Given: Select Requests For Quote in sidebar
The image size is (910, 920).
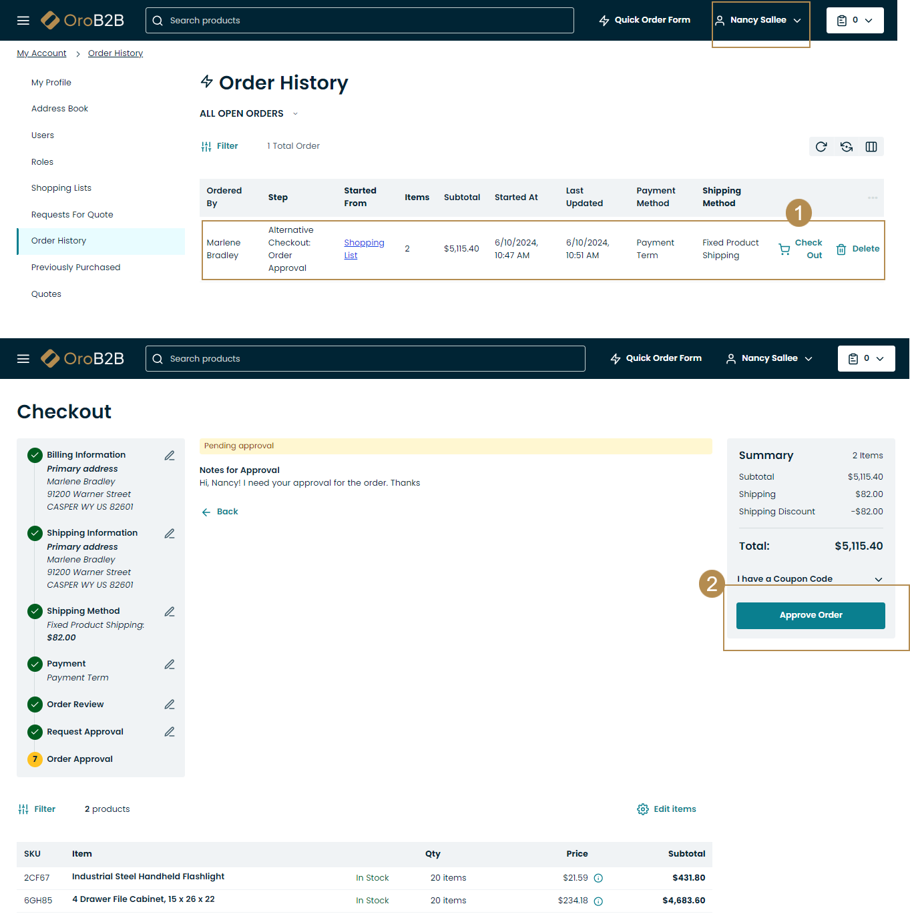Looking at the screenshot, I should pos(72,215).
